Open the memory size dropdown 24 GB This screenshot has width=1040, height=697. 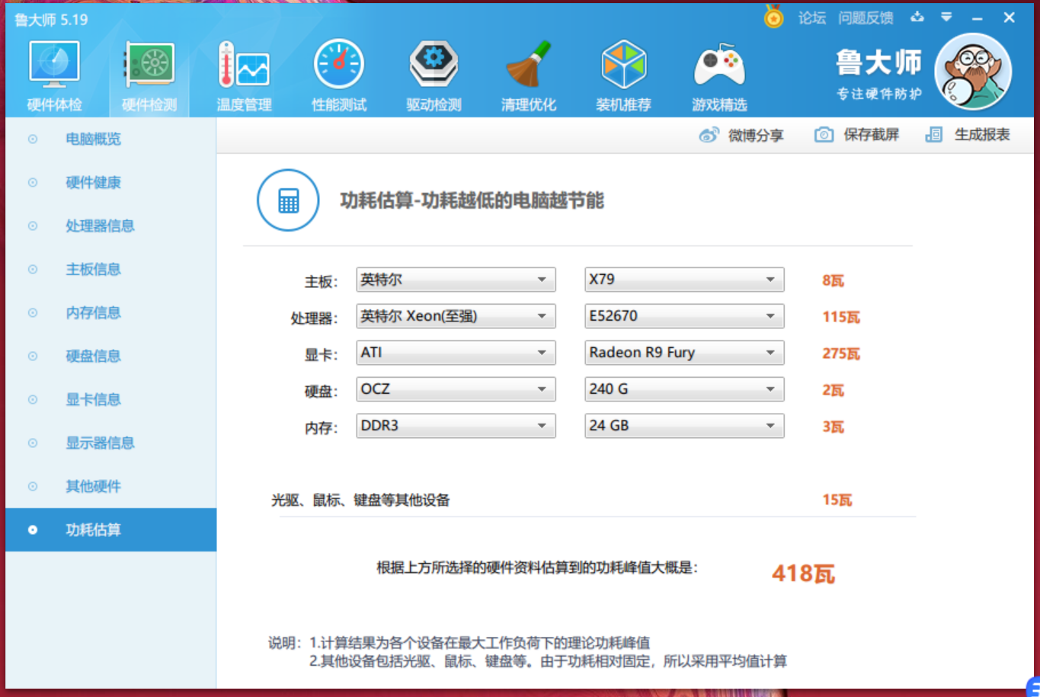click(684, 426)
